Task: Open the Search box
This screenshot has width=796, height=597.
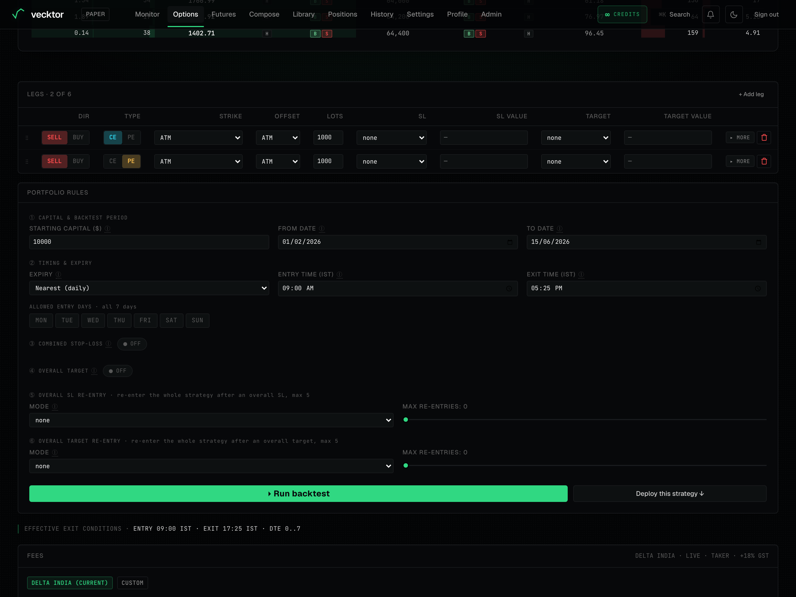Action: pos(674,14)
